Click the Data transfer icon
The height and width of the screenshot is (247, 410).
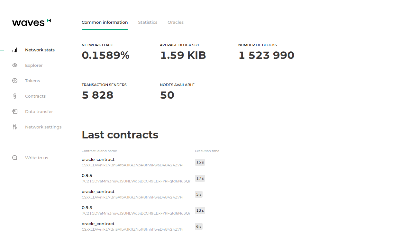(x=15, y=112)
